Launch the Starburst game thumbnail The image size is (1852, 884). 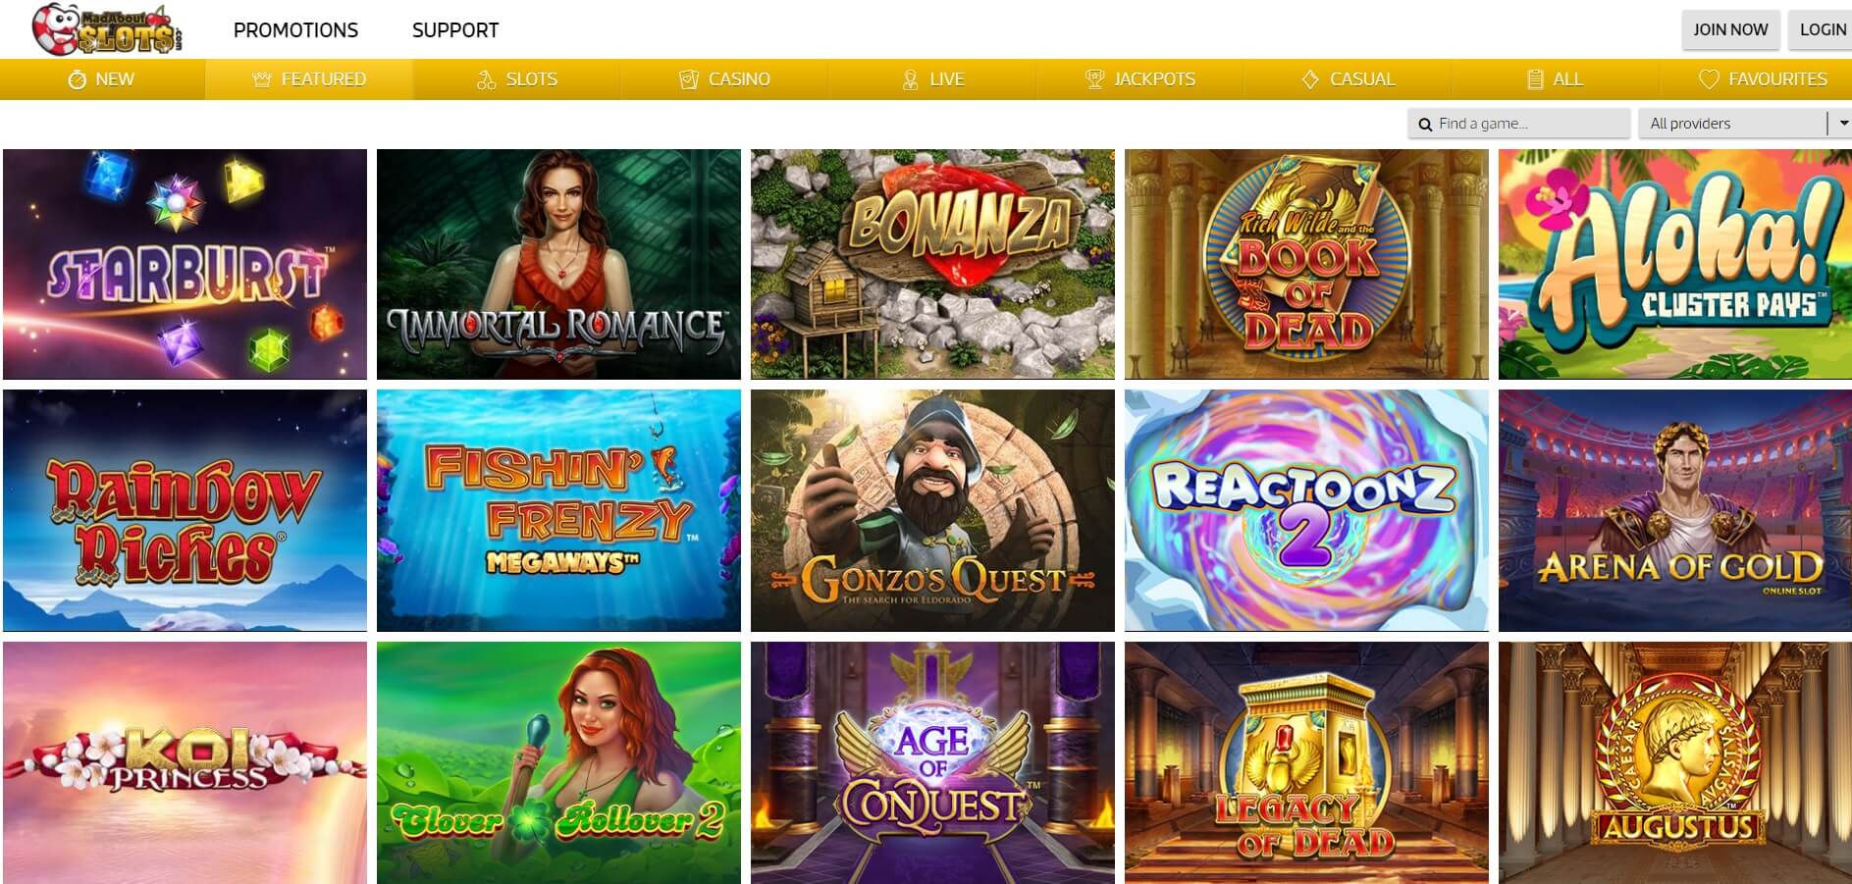click(185, 264)
